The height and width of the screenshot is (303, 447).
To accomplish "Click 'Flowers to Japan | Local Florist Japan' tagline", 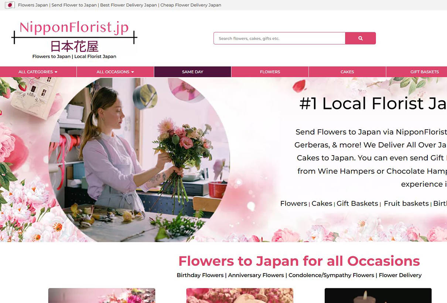I will [x=74, y=57].
